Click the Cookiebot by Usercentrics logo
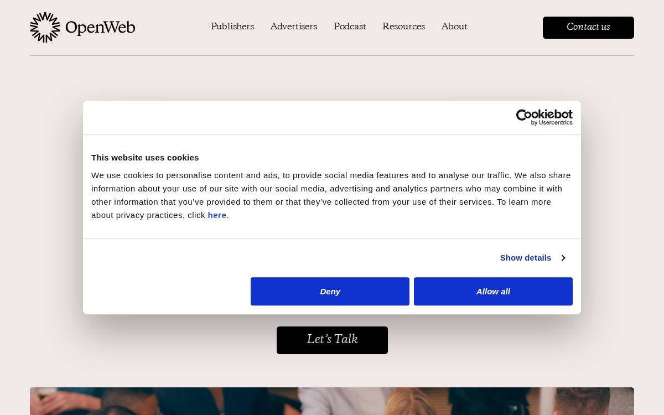This screenshot has height=415, width=664. click(544, 117)
